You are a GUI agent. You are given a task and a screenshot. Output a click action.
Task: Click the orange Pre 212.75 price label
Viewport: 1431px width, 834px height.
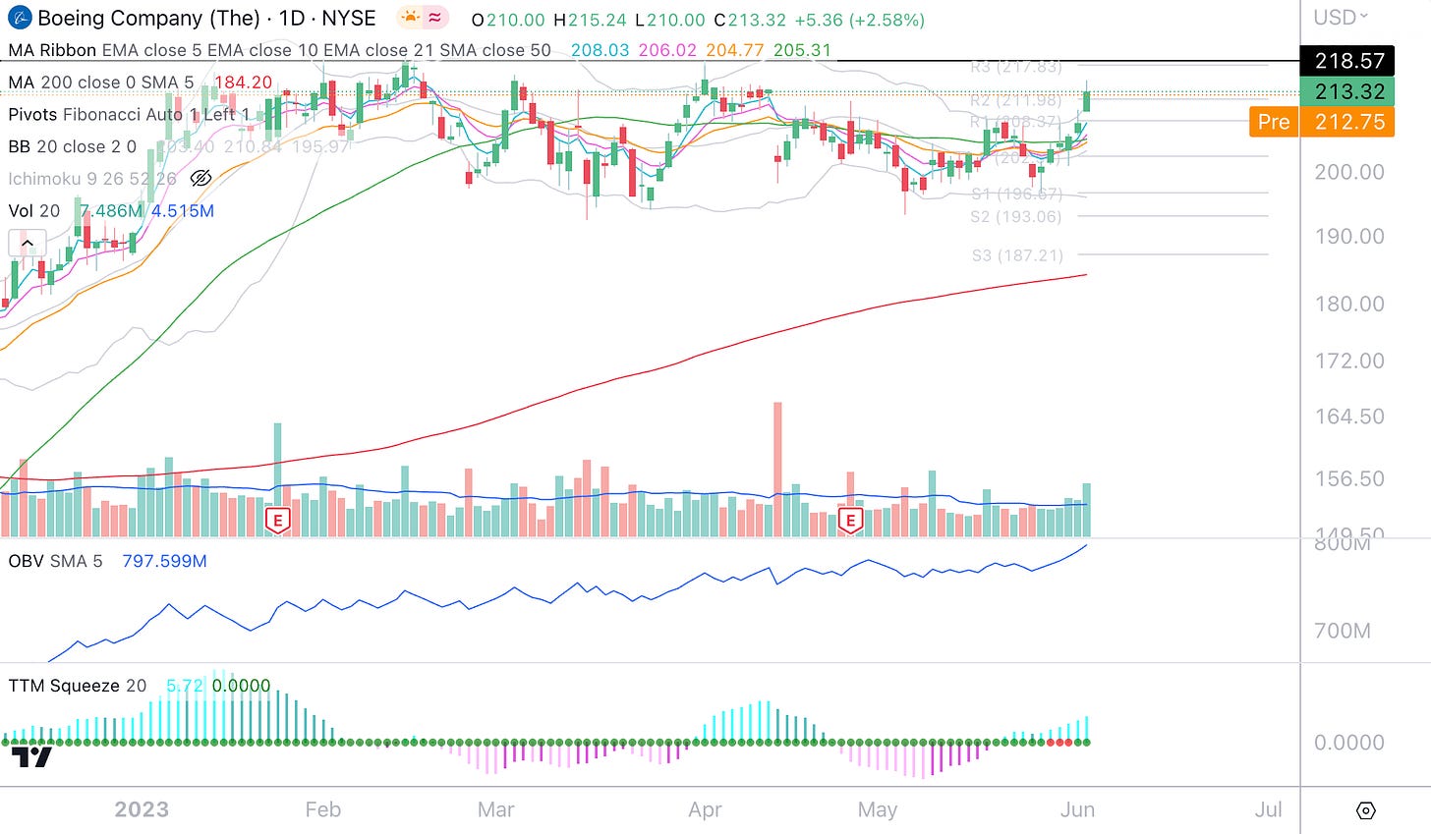click(1322, 122)
